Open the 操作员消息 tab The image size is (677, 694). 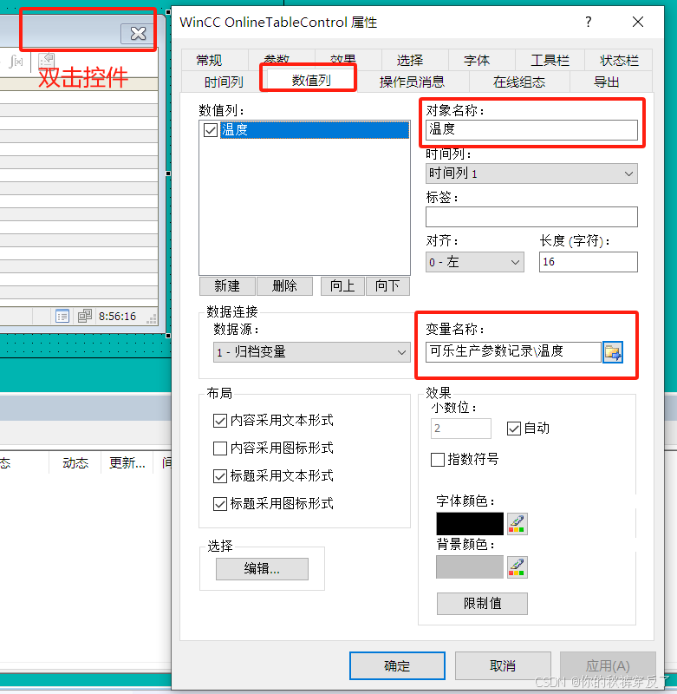pos(412,82)
